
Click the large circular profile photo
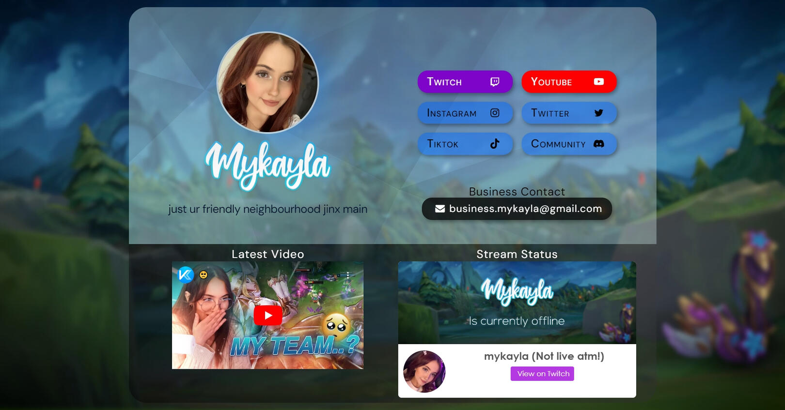pos(267,82)
